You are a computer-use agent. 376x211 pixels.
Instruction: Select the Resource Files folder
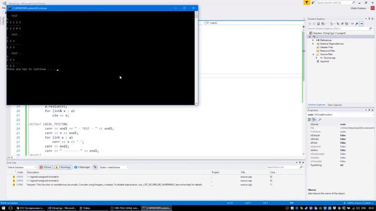327,51
